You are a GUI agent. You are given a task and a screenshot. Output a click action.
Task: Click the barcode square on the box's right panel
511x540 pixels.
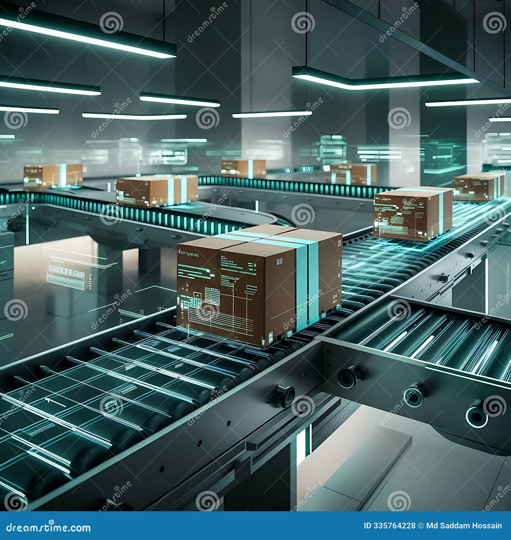pyautogui.click(x=279, y=262)
